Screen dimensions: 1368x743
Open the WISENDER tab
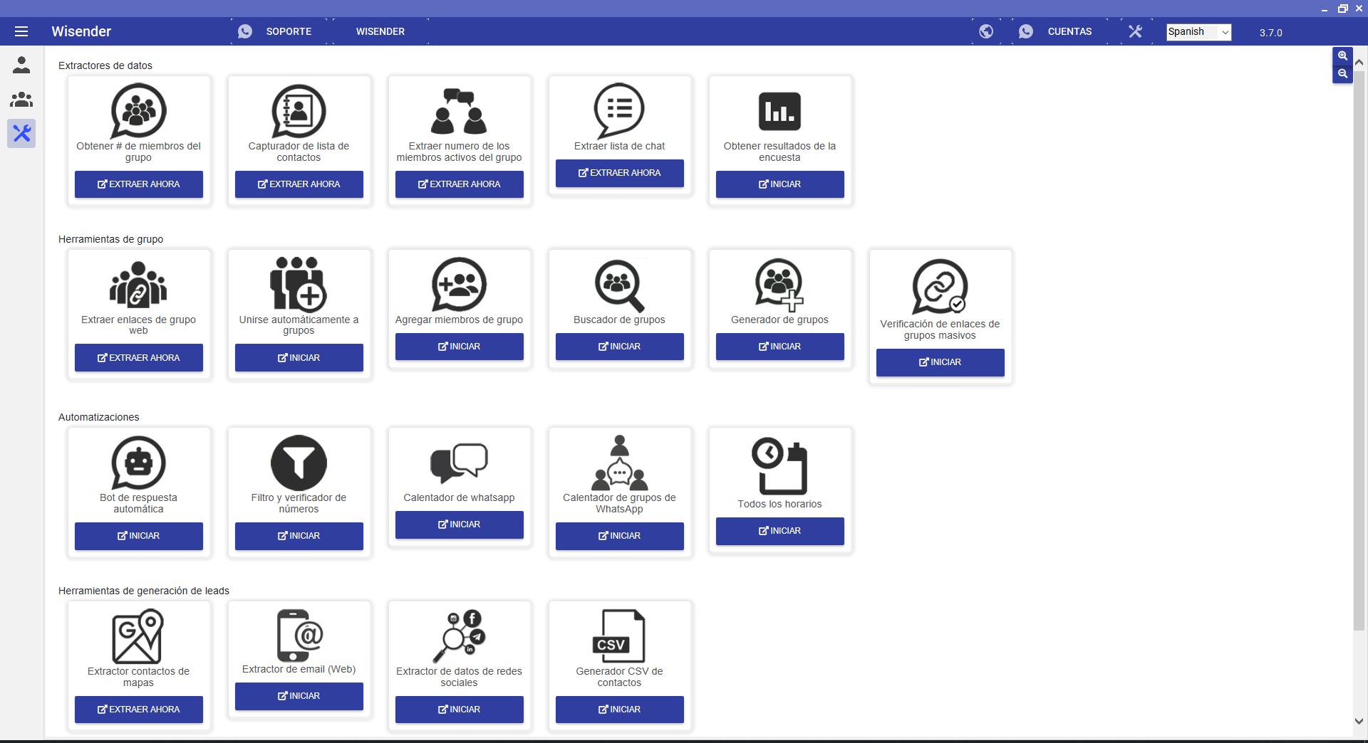click(x=380, y=31)
